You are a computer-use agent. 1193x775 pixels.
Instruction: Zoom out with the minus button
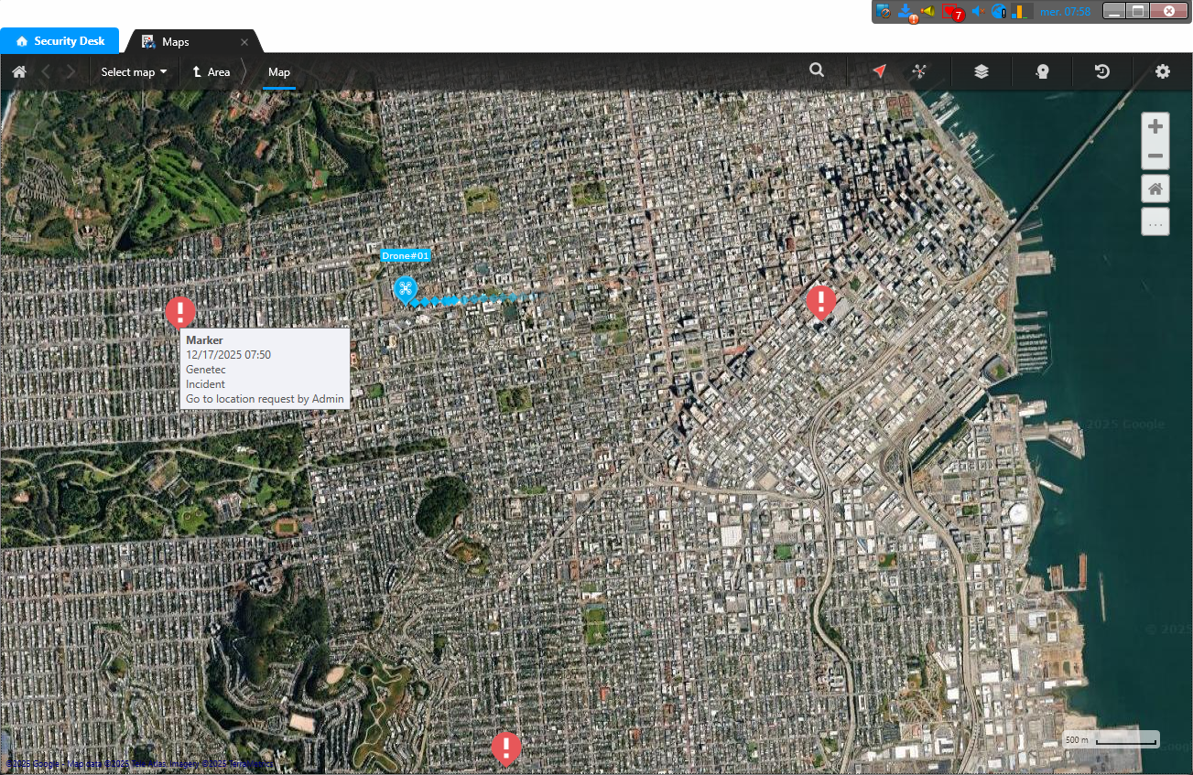tap(1155, 156)
